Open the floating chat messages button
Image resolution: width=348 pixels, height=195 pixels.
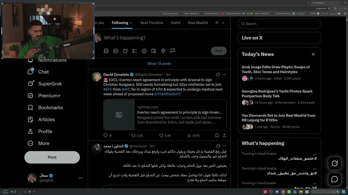[334, 179]
